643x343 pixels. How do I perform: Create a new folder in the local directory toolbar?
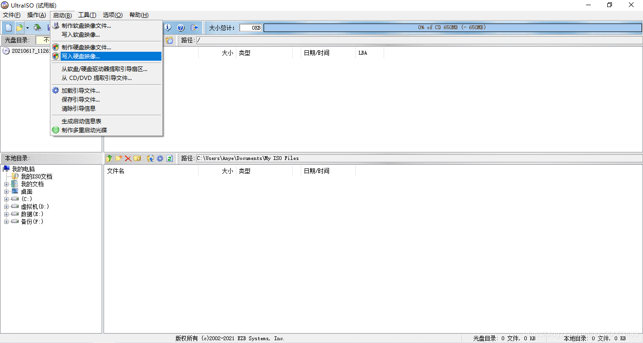pos(119,159)
